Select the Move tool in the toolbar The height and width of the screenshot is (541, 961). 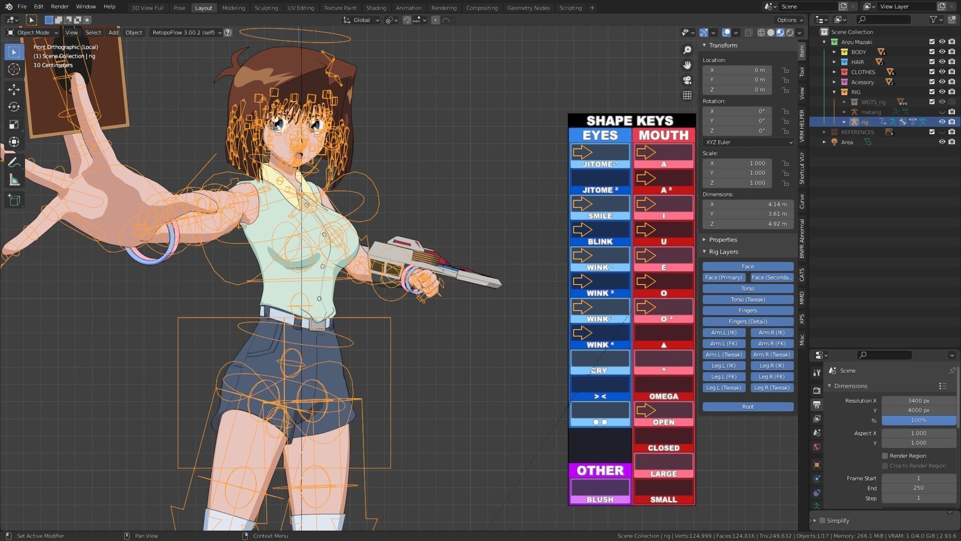coord(14,90)
